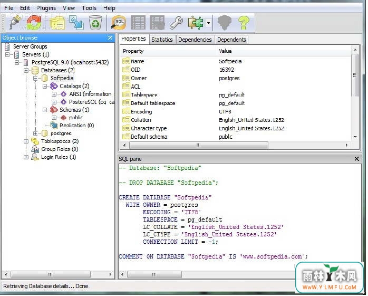Select Catalogs (2) in the tree

[x=74, y=86]
